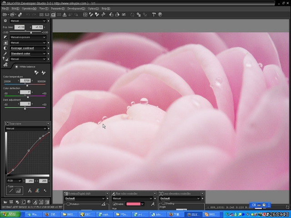Click the trimming tool icon
Viewport: 291px width, 218px height.
click(x=103, y=15)
